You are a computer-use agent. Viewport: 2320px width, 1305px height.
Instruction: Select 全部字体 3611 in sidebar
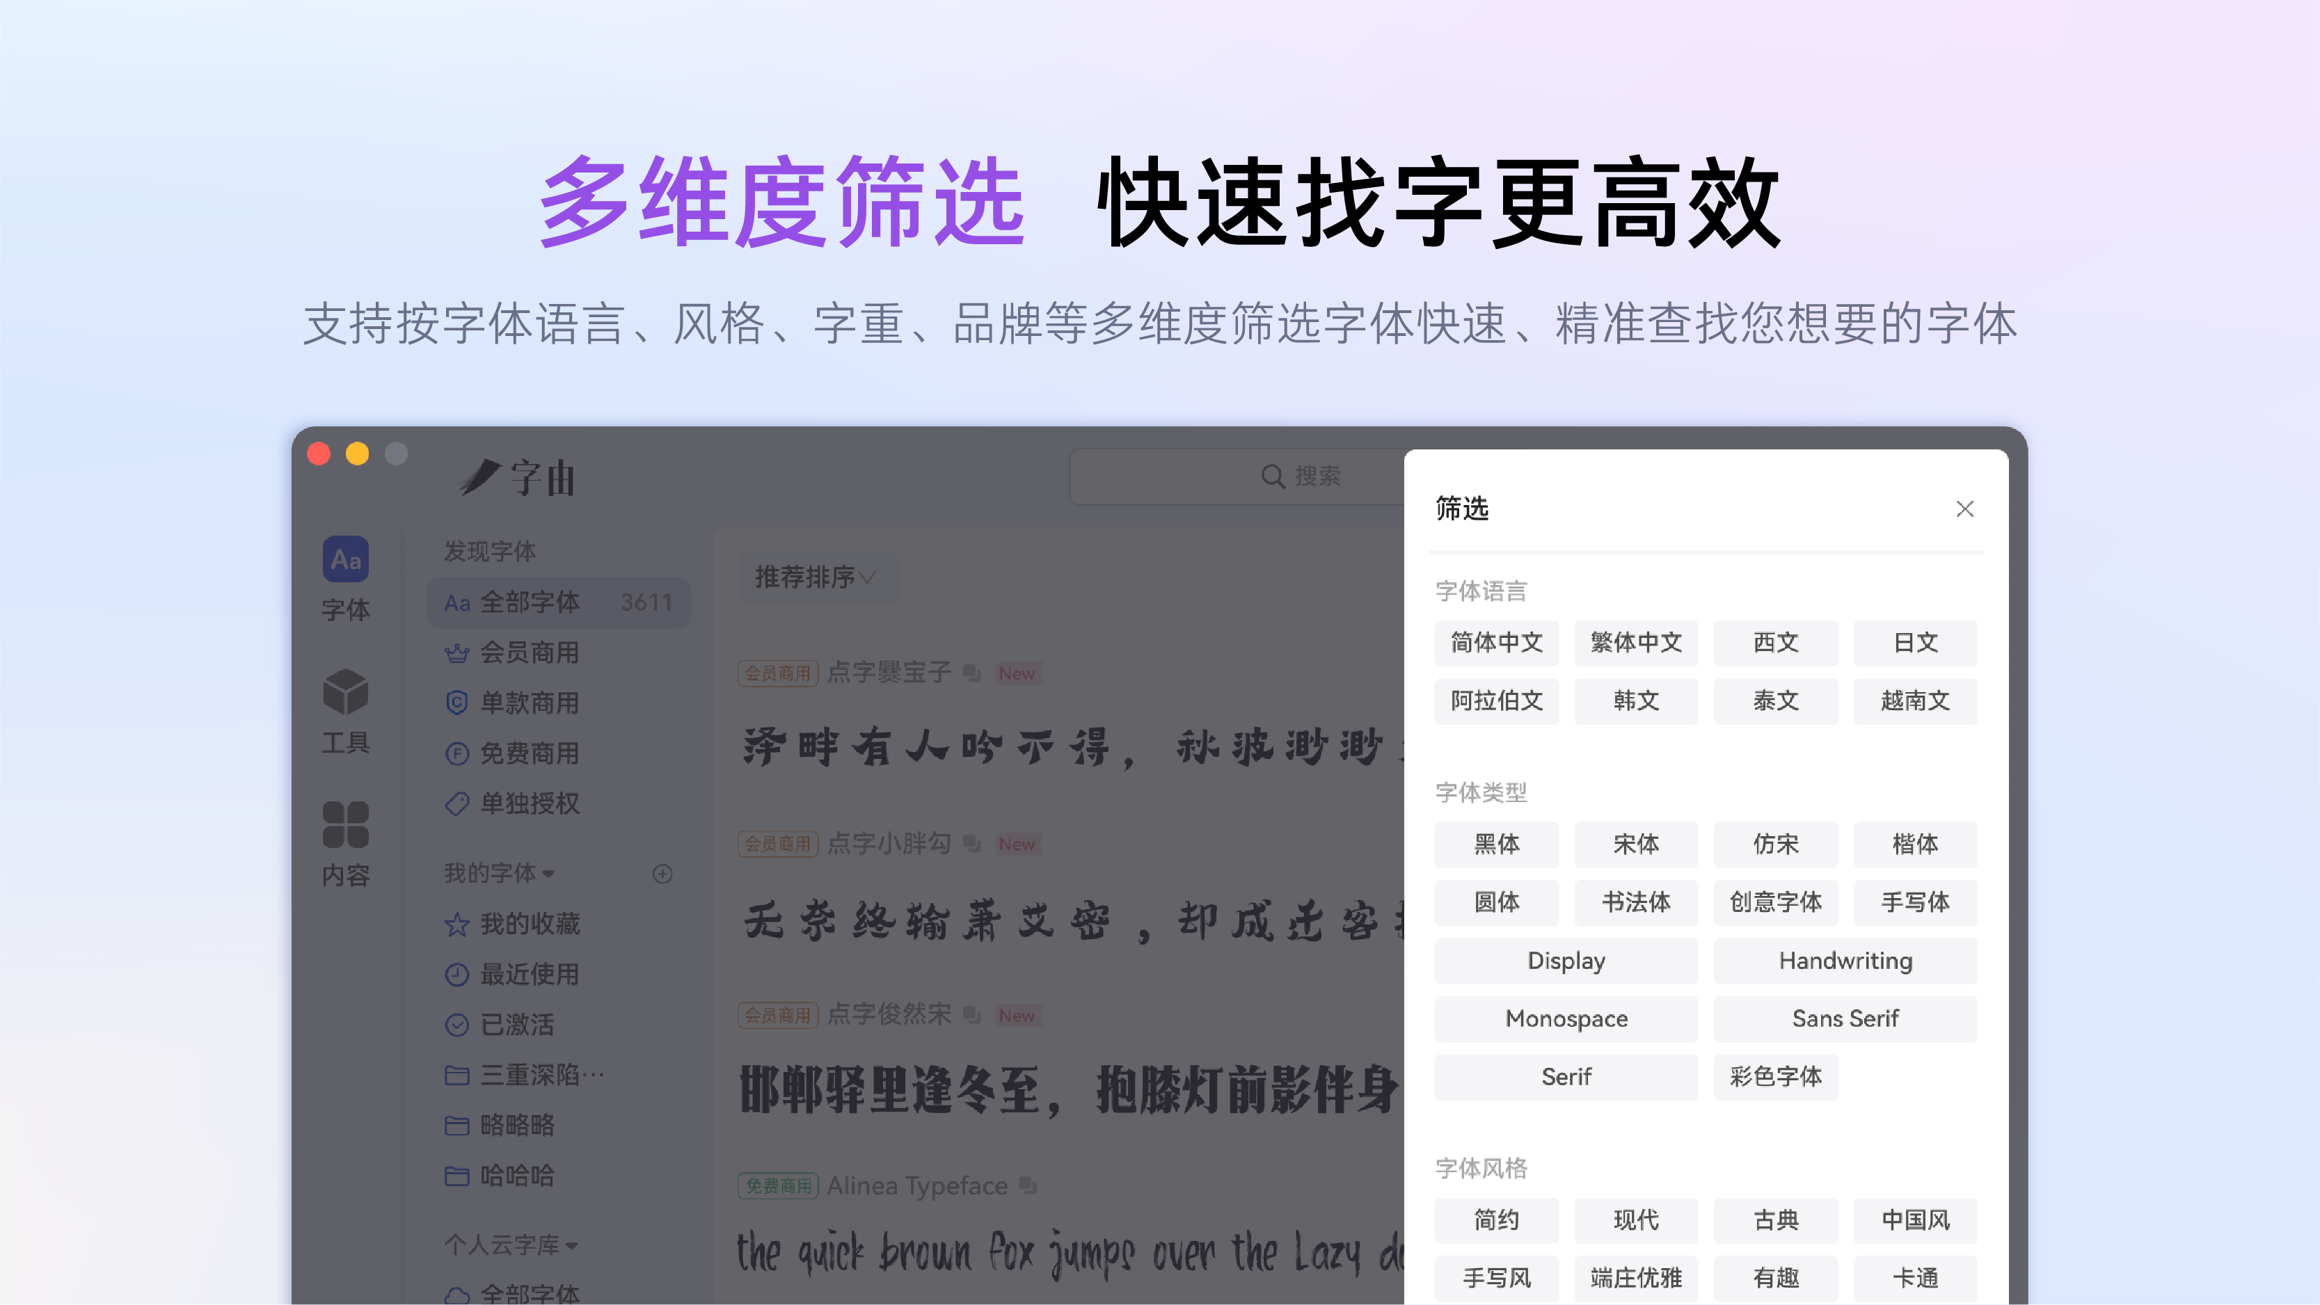(x=558, y=602)
